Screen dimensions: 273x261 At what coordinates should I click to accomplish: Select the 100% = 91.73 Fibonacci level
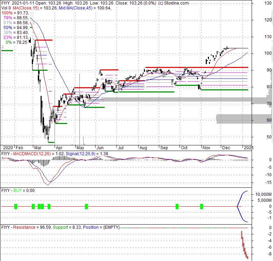(15, 13)
